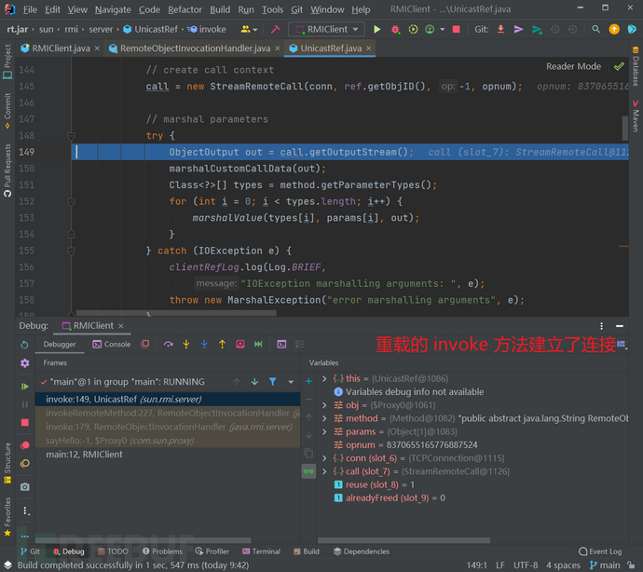Push commits with green Git arrow
The height and width of the screenshot is (572, 643).
click(x=537, y=29)
